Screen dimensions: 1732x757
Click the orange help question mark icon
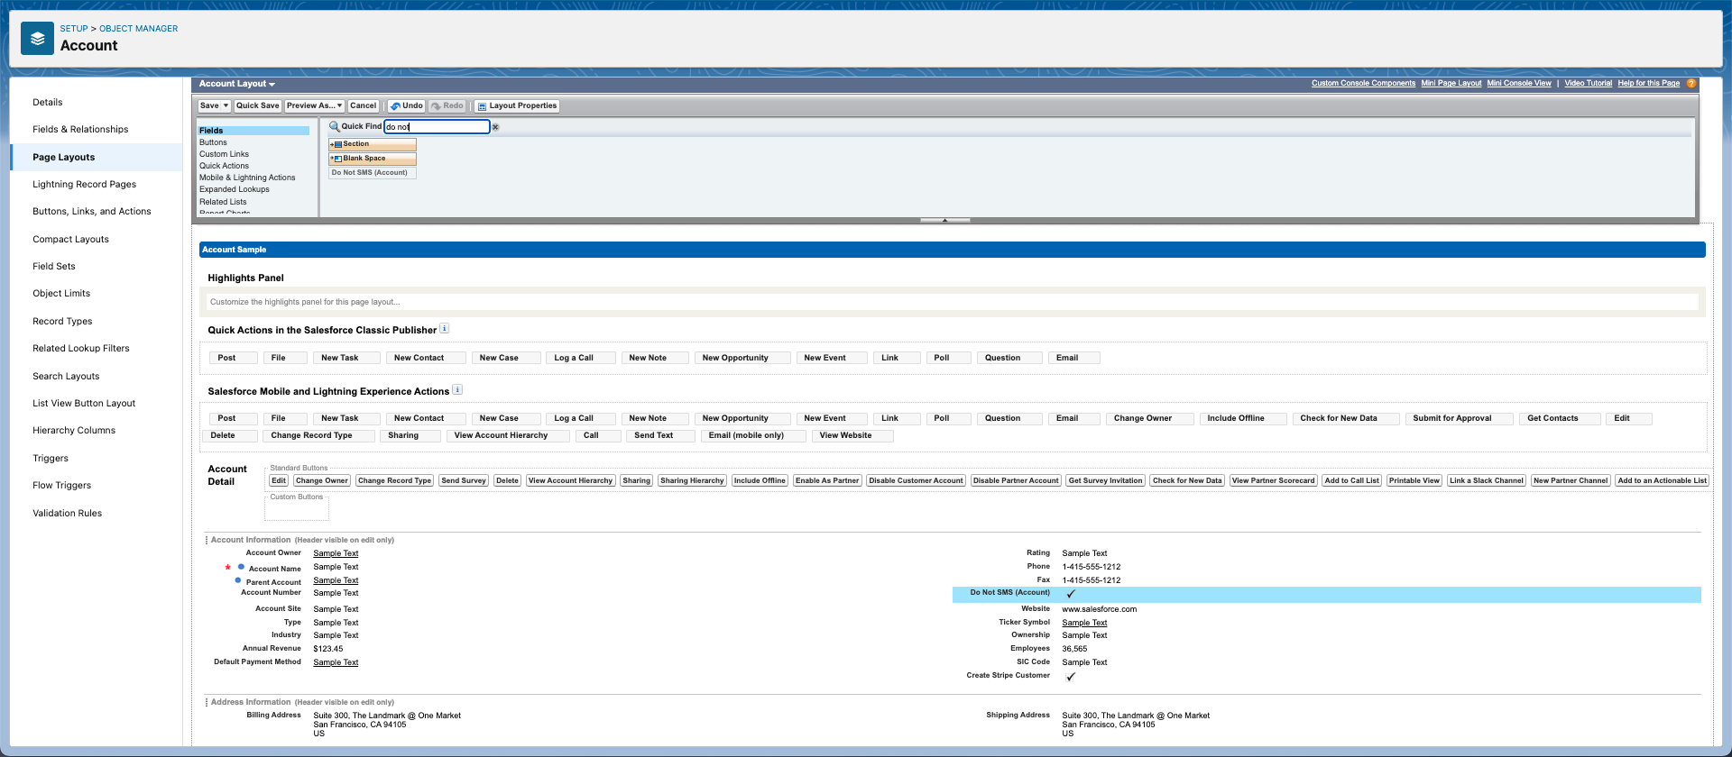1691,84
